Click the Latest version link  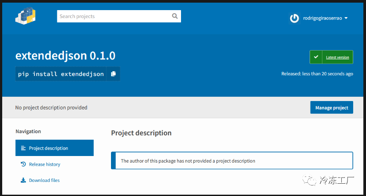pyautogui.click(x=337, y=57)
